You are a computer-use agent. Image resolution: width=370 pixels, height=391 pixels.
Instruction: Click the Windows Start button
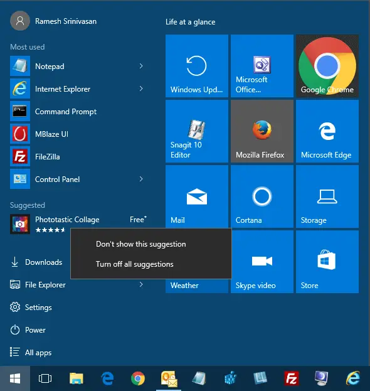(x=15, y=378)
